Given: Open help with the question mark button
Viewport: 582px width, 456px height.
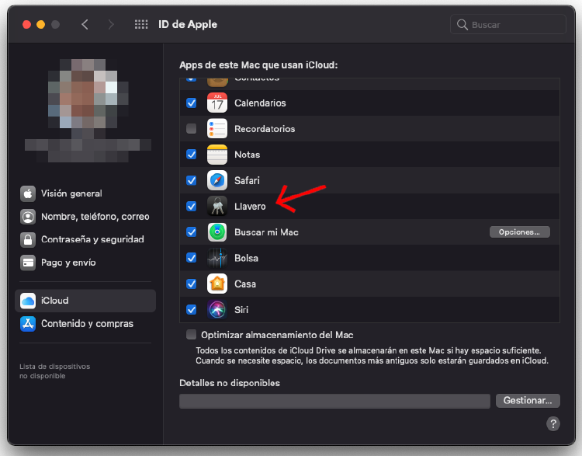Looking at the screenshot, I should tap(553, 423).
